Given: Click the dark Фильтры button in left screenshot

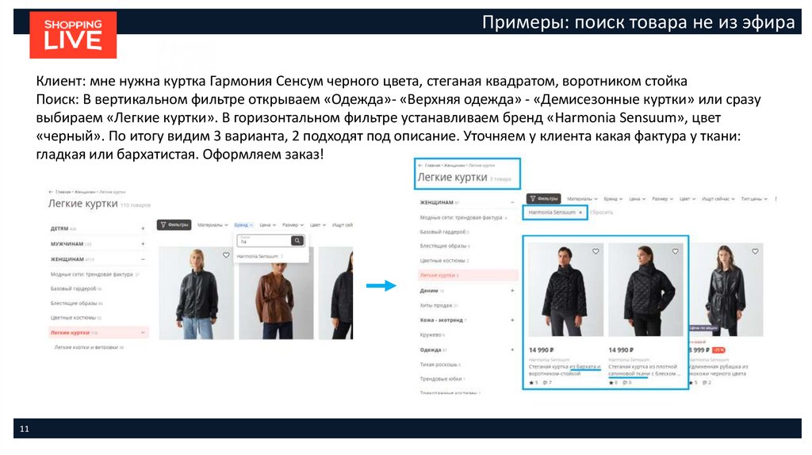Looking at the screenshot, I should [174, 224].
